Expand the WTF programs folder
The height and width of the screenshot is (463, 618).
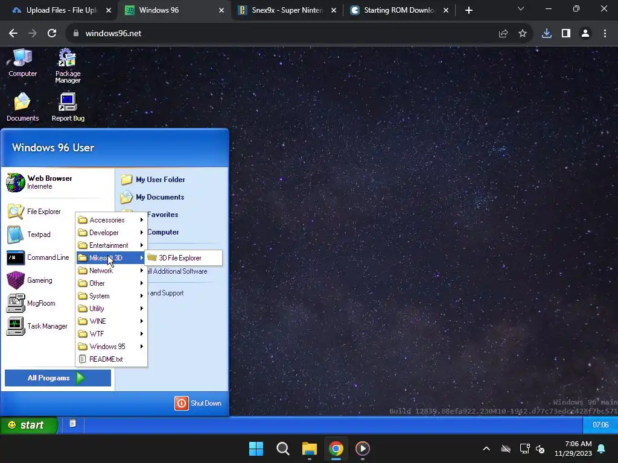(x=112, y=334)
